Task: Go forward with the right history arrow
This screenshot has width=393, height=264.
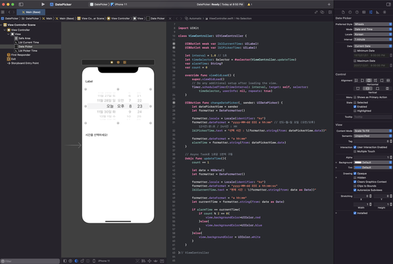Action: (x=14, y=12)
